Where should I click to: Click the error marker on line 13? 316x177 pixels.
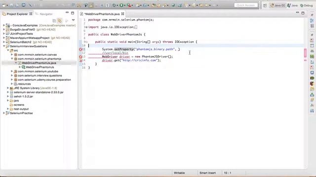pos(80,57)
